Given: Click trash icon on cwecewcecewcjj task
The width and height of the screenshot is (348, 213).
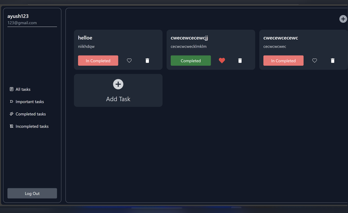Looking at the screenshot, I should 240,60.
